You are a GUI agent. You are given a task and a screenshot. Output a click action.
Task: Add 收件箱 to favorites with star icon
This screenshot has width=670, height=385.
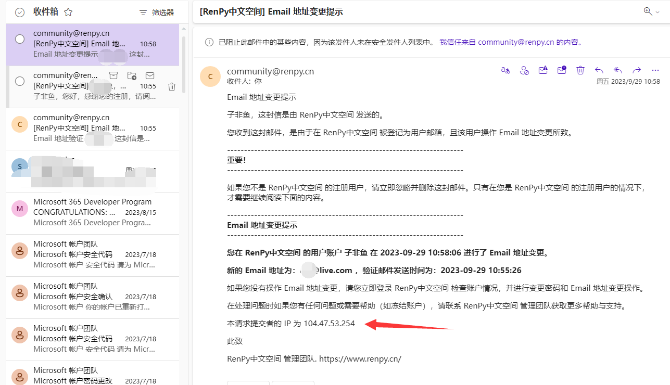(68, 12)
